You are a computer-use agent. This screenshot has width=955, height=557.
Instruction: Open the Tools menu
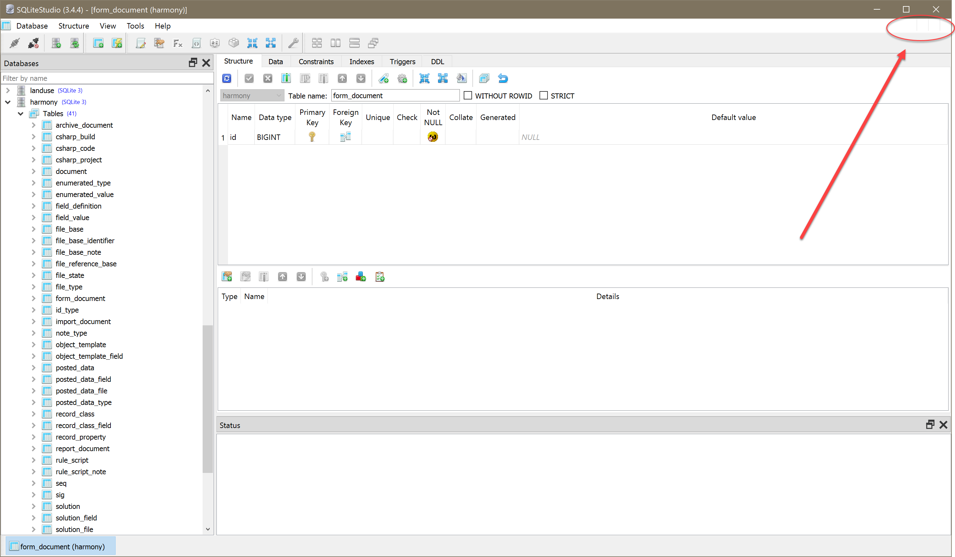[x=135, y=26]
